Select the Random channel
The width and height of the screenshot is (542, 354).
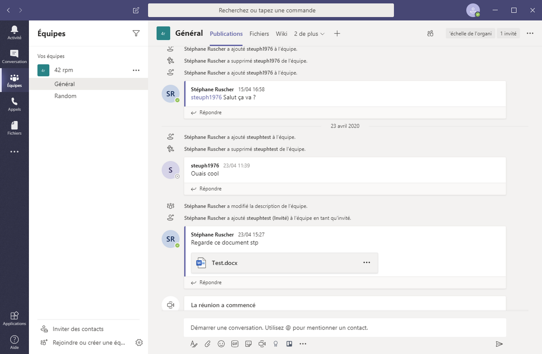[89, 96]
